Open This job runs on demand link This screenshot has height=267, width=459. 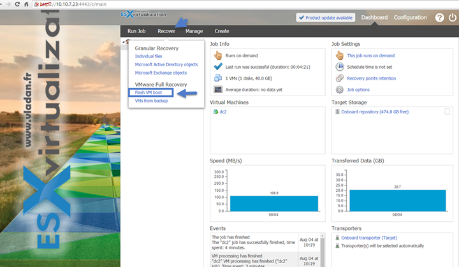(370, 55)
